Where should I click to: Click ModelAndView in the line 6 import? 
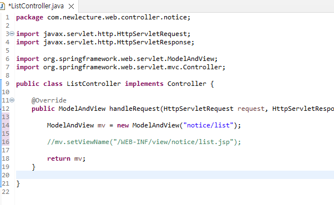pos(191,59)
